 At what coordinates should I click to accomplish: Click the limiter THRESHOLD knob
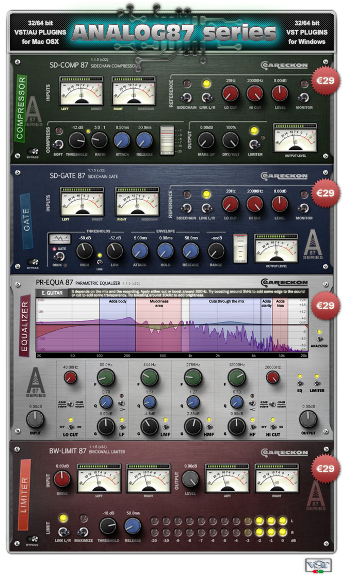108,526
